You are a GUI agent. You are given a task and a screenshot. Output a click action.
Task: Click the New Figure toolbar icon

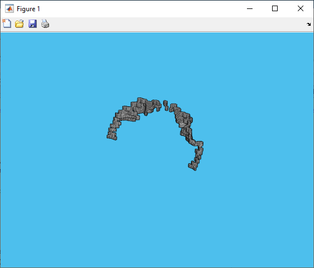7,23
